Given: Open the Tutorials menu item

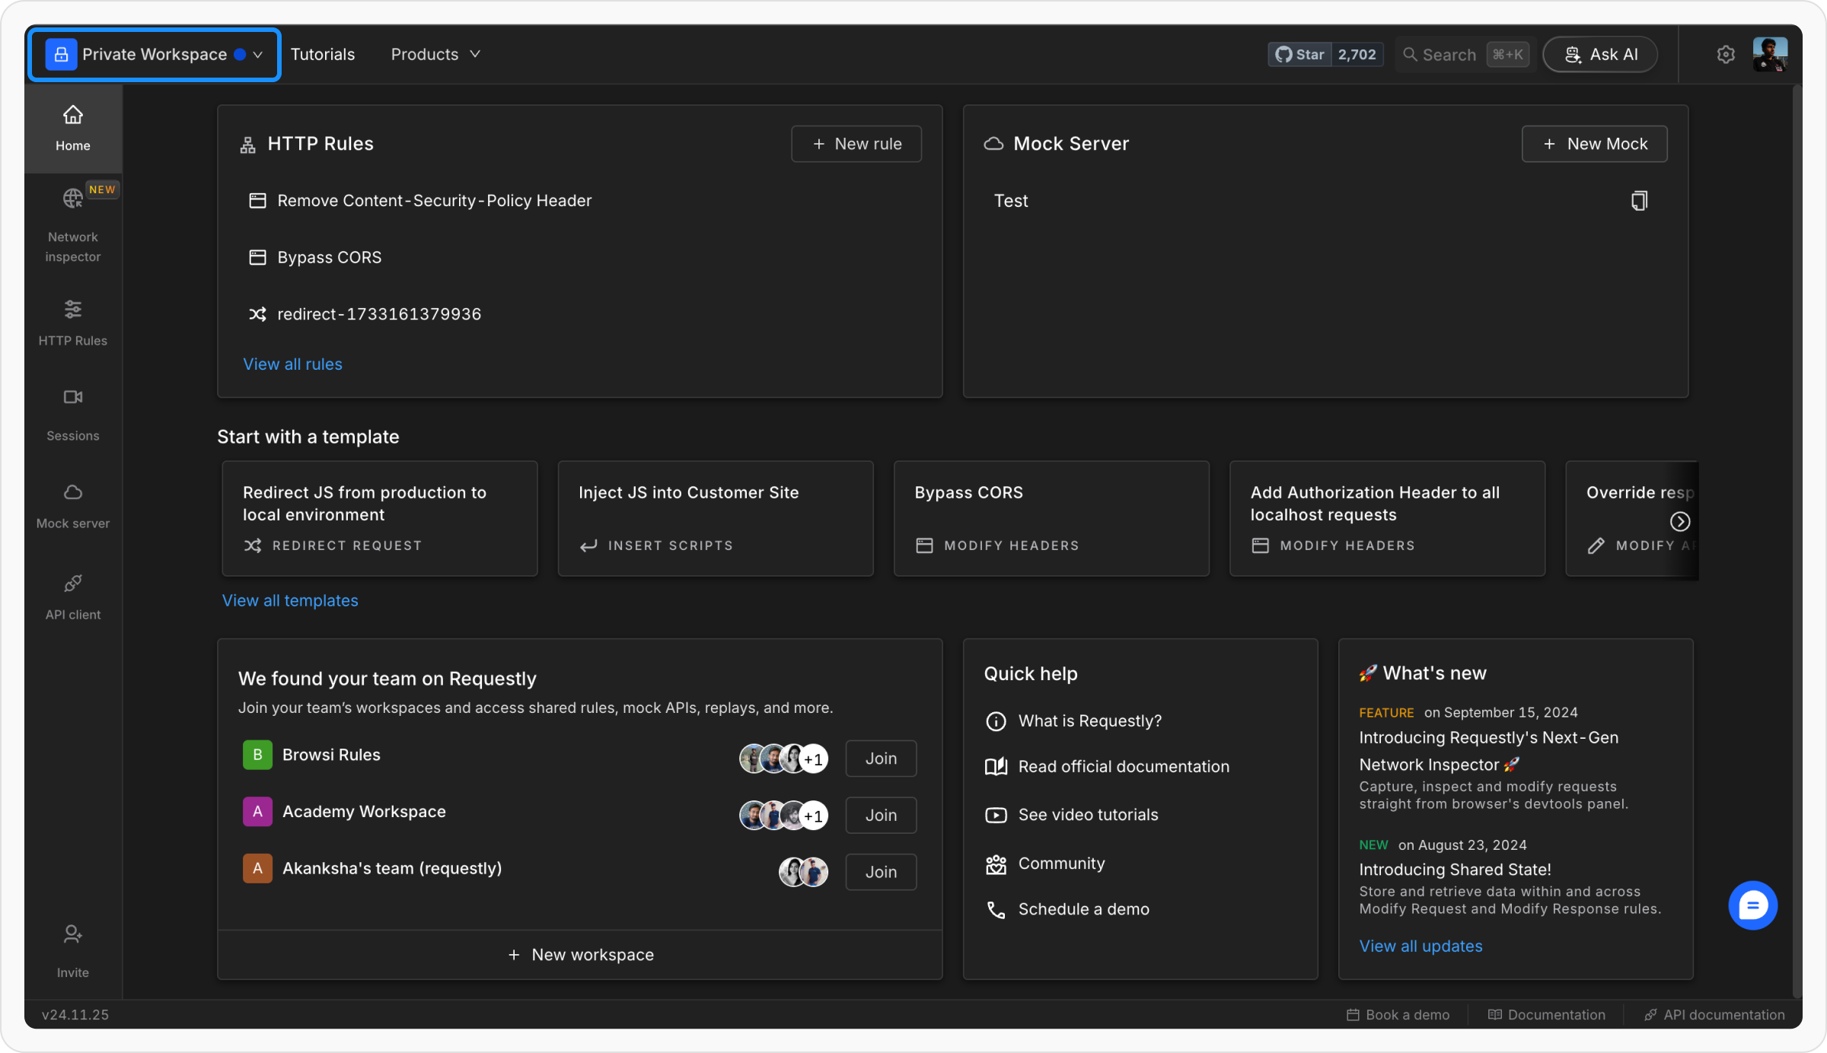Looking at the screenshot, I should point(323,55).
